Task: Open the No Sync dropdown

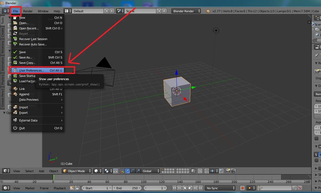Action: (x=221, y=188)
